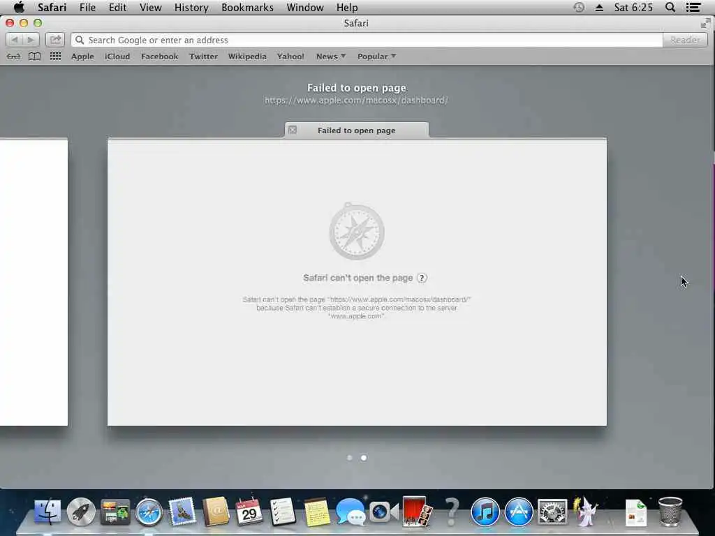This screenshot has height=536, width=715.
Task: Enter full screen with the arrows icon
Action: [x=705, y=23]
